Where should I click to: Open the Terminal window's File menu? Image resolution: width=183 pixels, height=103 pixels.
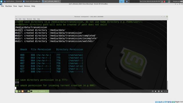[17, 19]
